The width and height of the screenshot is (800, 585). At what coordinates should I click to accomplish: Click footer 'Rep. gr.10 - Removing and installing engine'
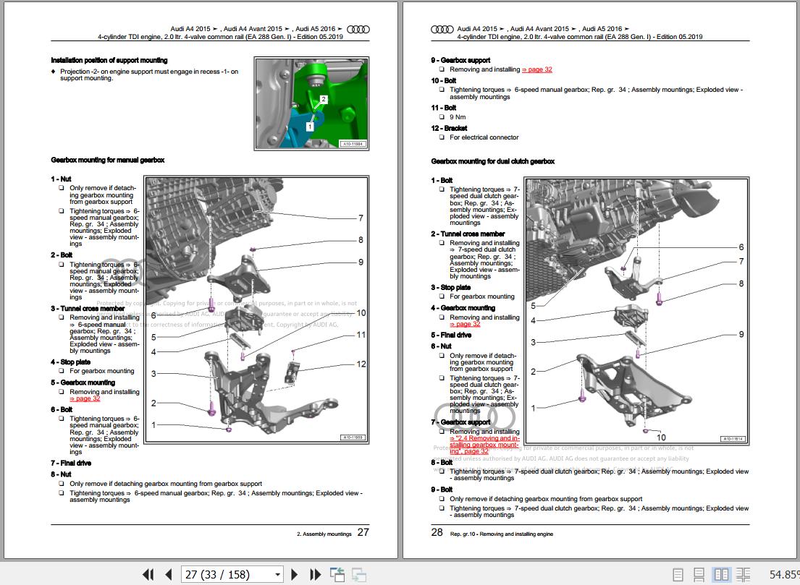pos(502,534)
